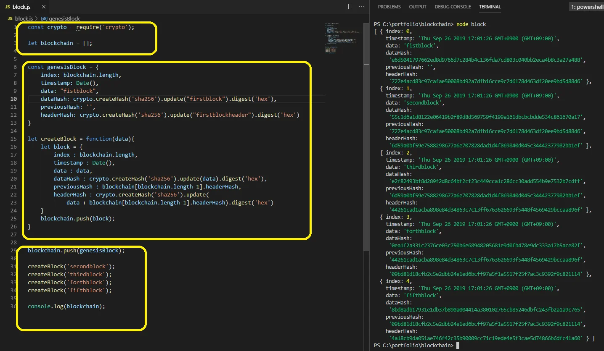Expand the genesisBlock breadcrumb symbol list
This screenshot has height=351, width=604.
(64, 19)
